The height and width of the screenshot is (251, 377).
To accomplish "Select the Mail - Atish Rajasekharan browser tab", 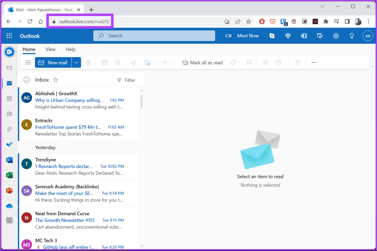I will tap(44, 10).
